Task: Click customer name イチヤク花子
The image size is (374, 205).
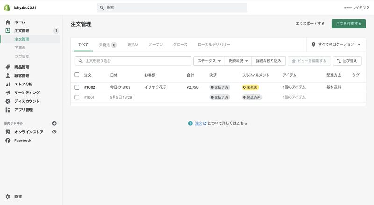Action: click(x=156, y=87)
